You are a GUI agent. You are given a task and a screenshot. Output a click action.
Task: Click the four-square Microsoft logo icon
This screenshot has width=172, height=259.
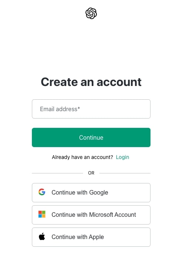click(42, 214)
